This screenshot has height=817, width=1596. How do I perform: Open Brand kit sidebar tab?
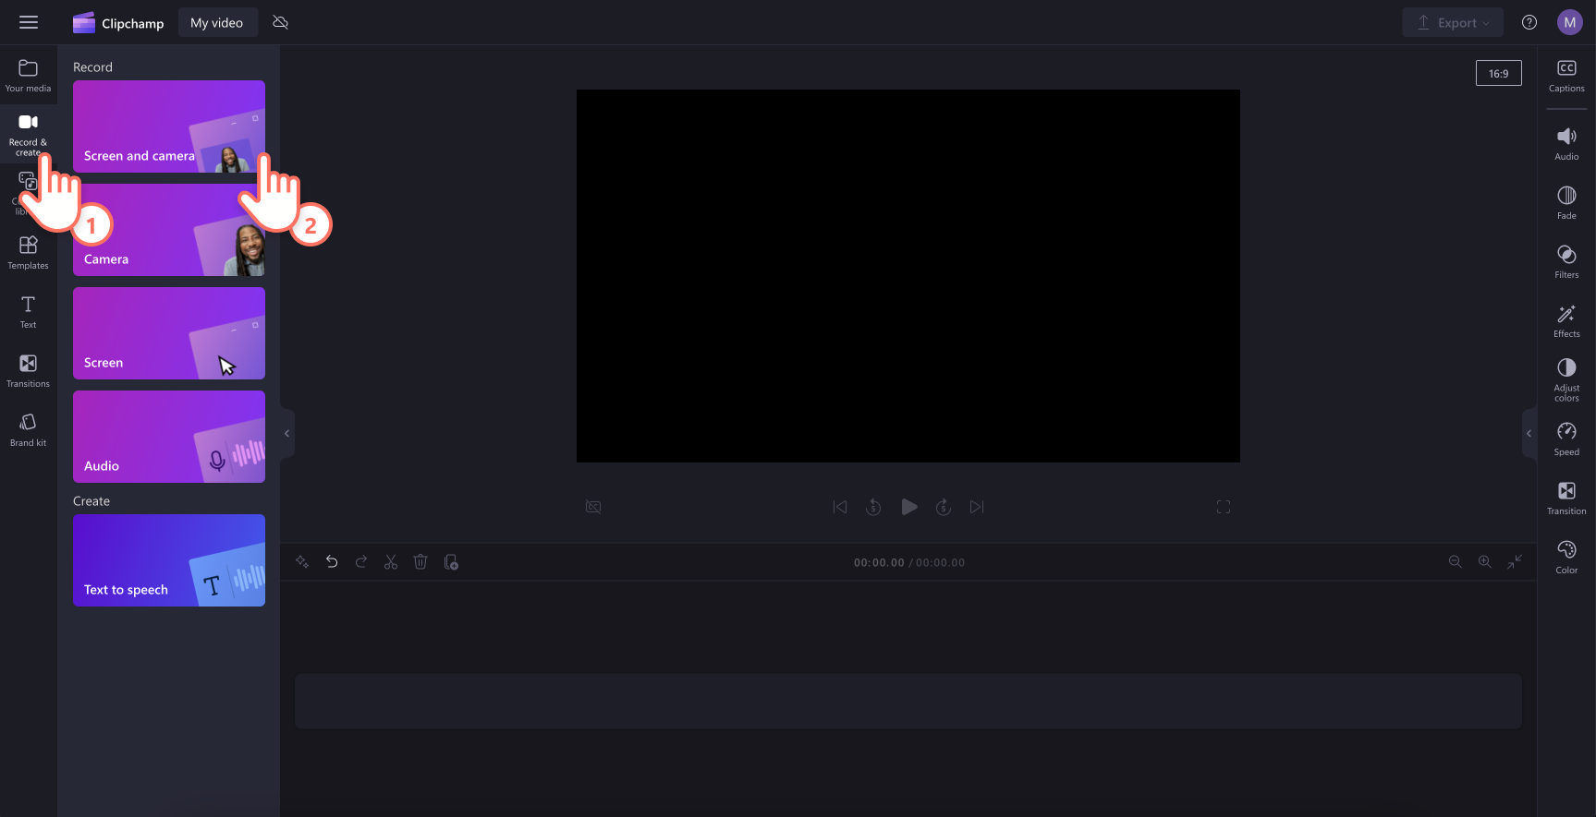point(29,430)
